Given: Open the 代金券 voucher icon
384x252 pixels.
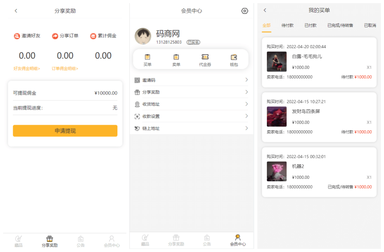Looking at the screenshot, I should [205, 57].
